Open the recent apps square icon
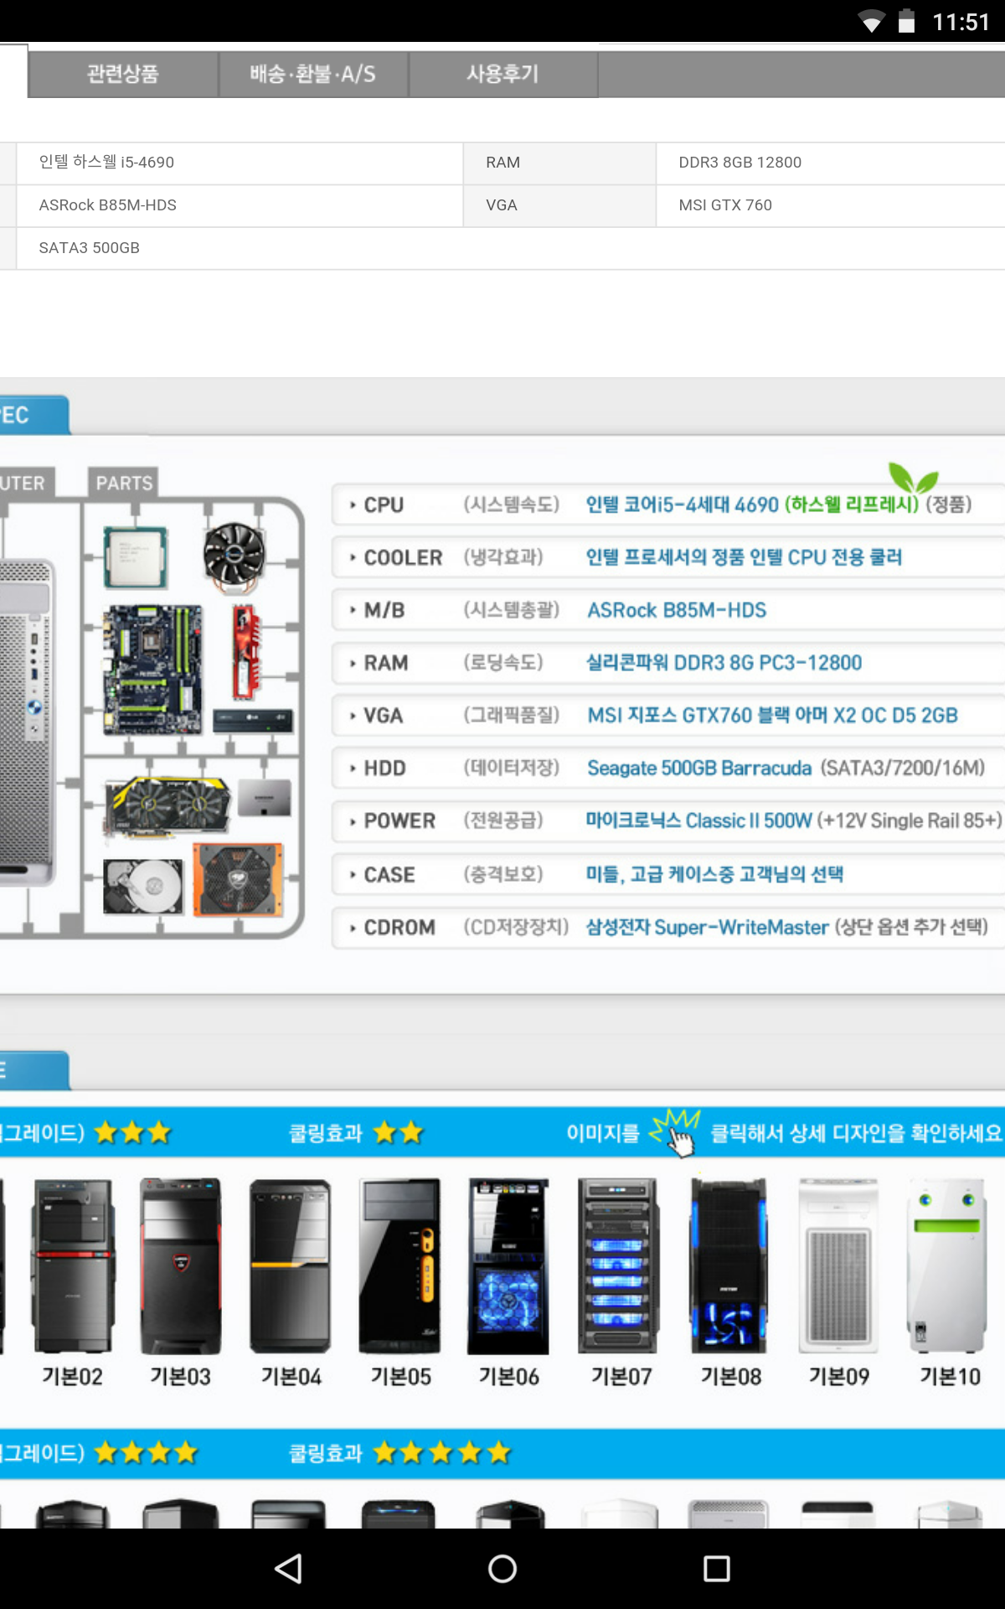1005x1609 pixels. pyautogui.click(x=716, y=1568)
